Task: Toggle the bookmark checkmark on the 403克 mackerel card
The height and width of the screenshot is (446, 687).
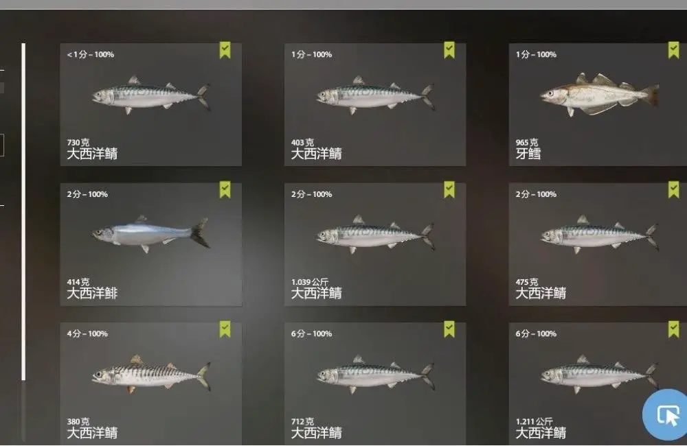Action: click(x=449, y=50)
